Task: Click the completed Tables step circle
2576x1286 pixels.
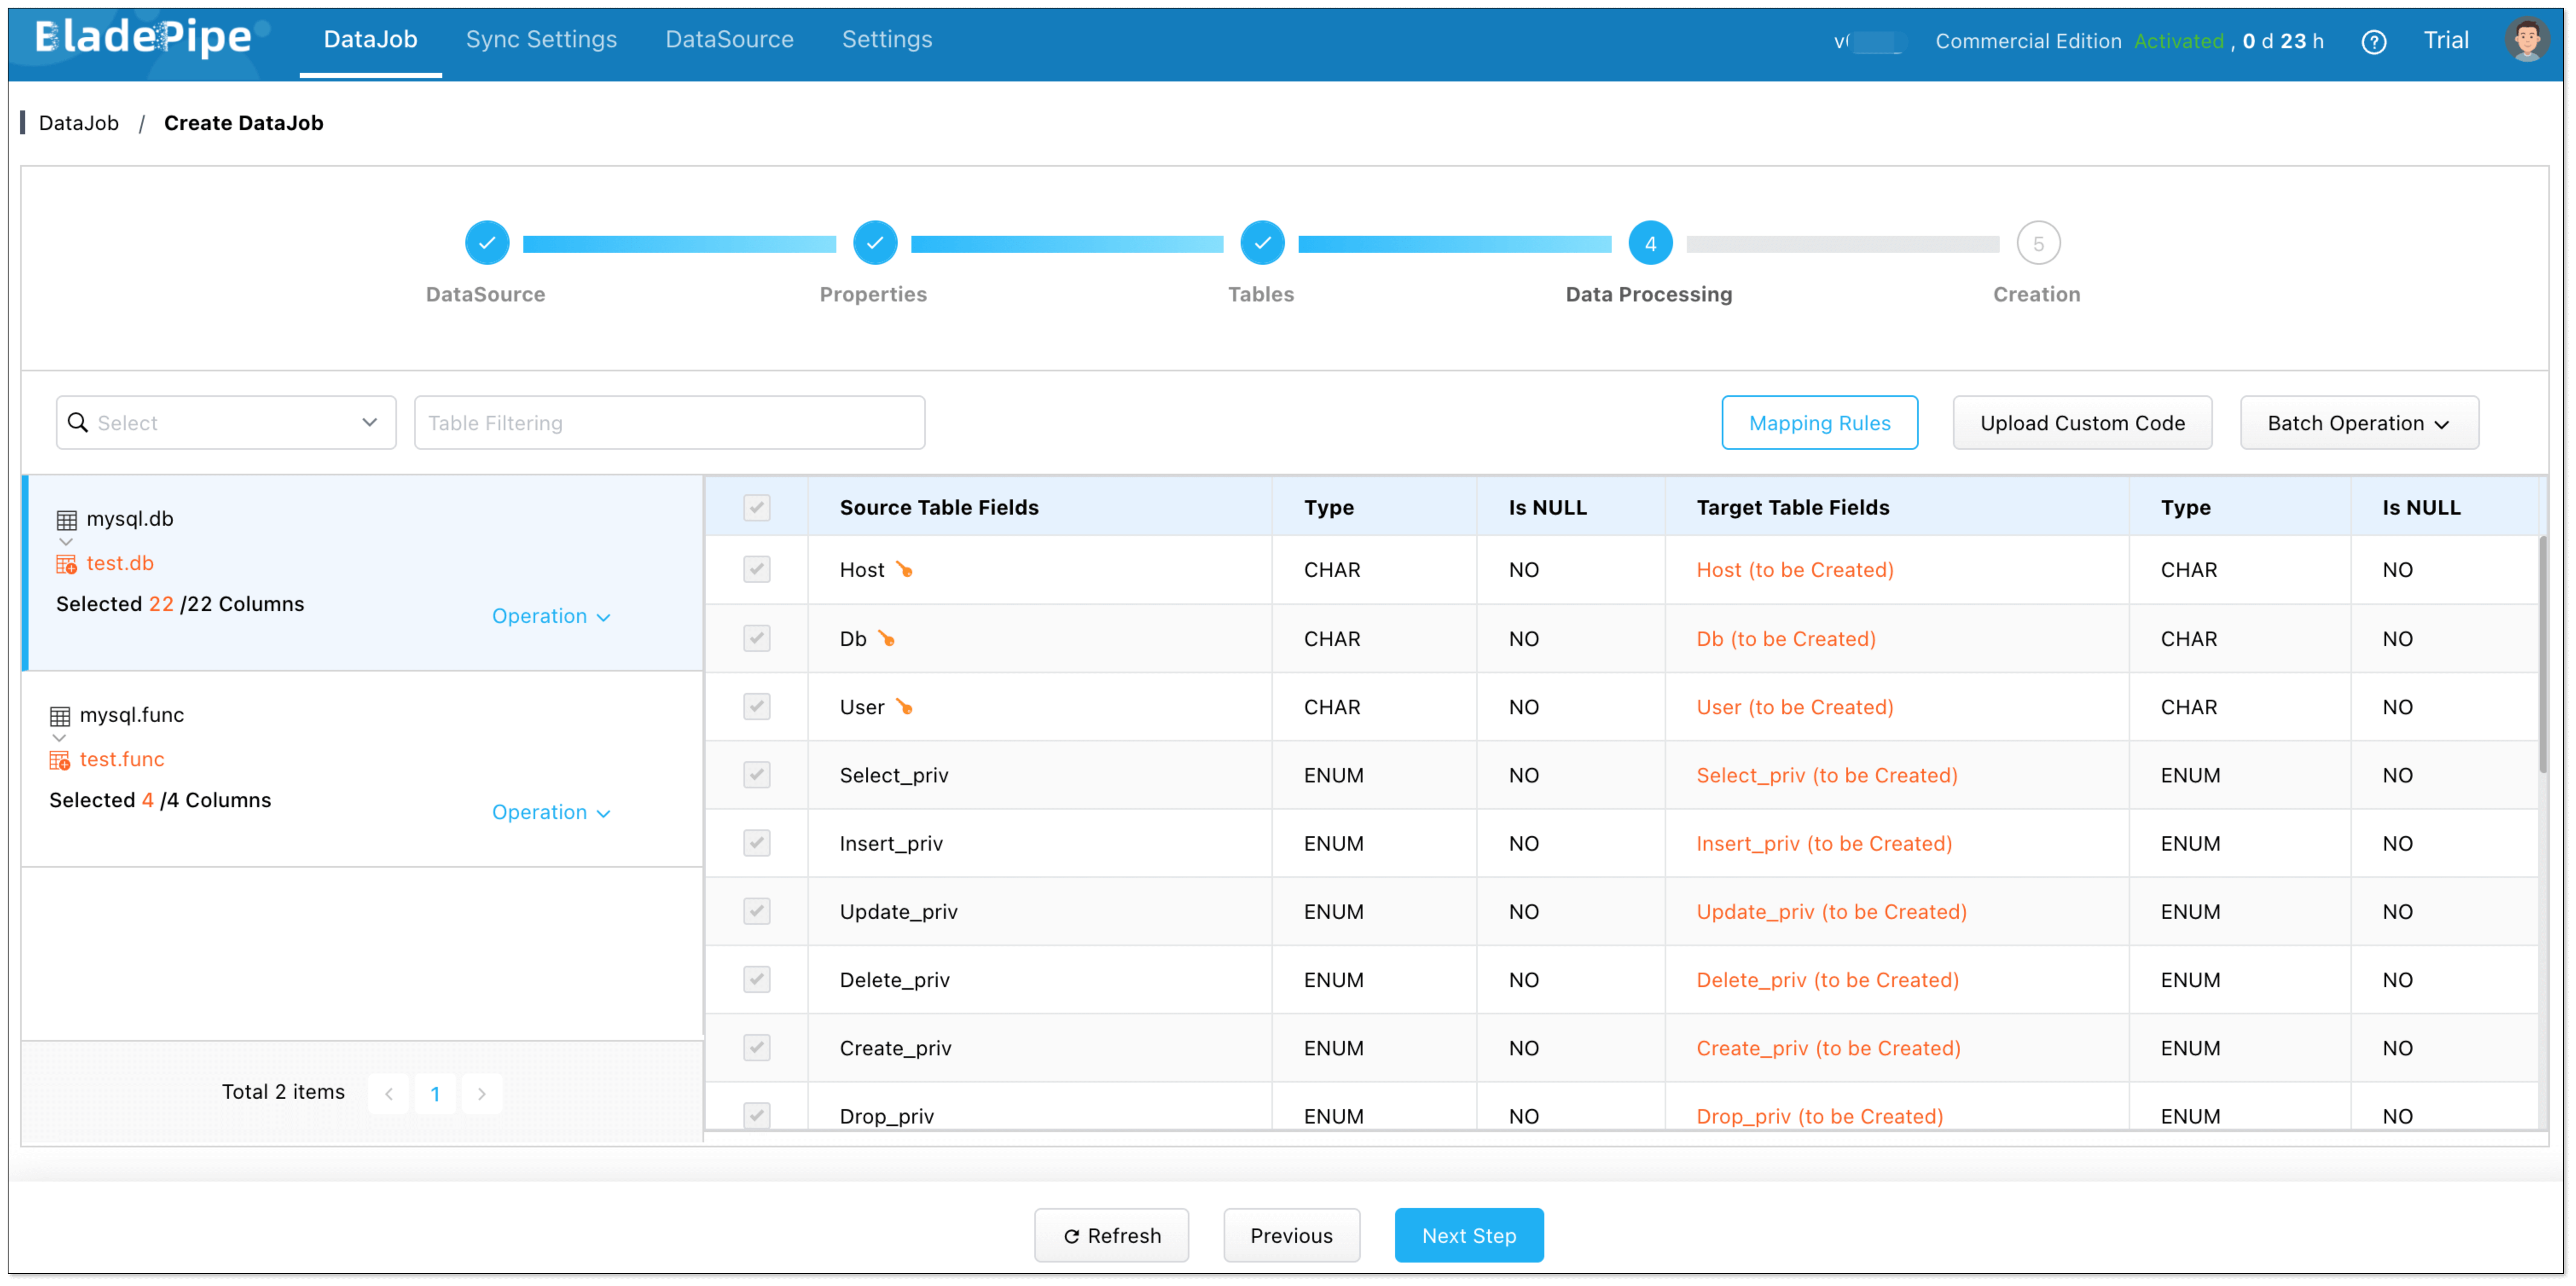Action: click(x=1262, y=243)
